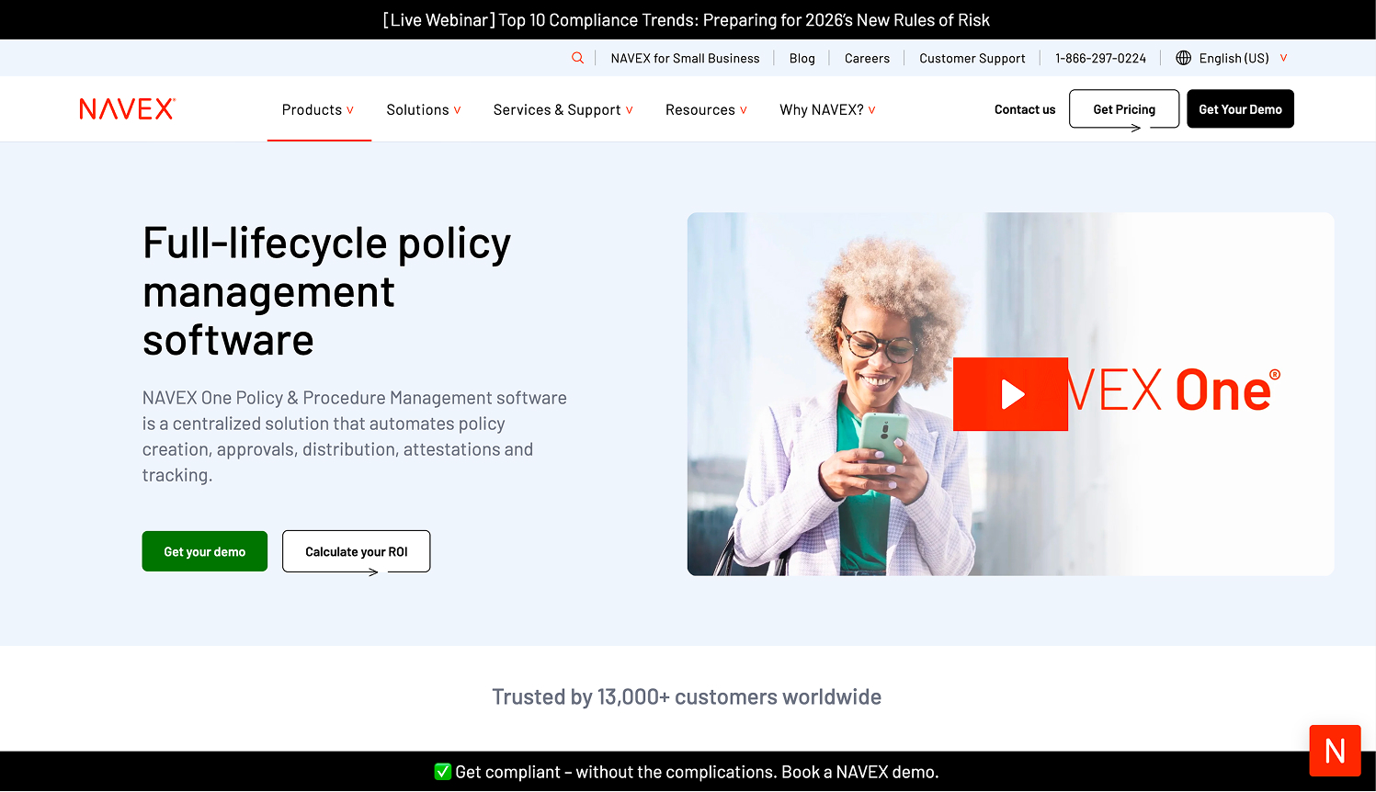Open the Resources navigation menu

(x=706, y=108)
